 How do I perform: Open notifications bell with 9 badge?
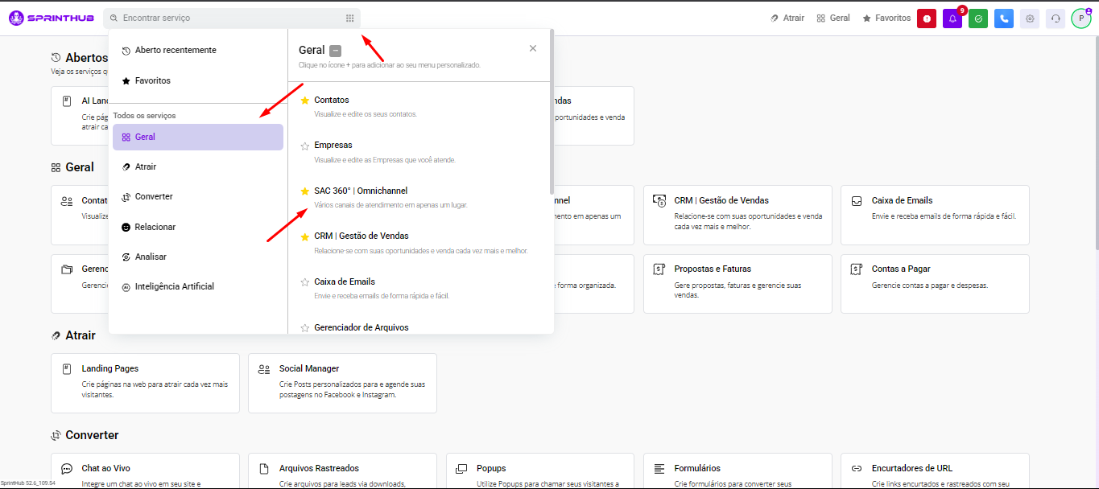coord(952,18)
